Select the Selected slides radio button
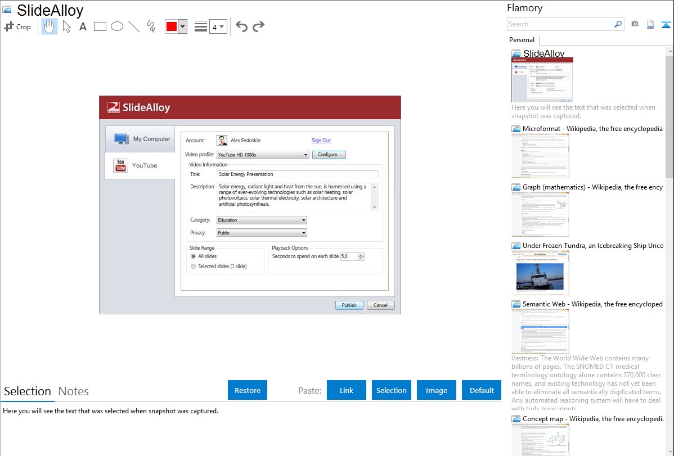Image resolution: width=674 pixels, height=456 pixels. pyautogui.click(x=194, y=267)
